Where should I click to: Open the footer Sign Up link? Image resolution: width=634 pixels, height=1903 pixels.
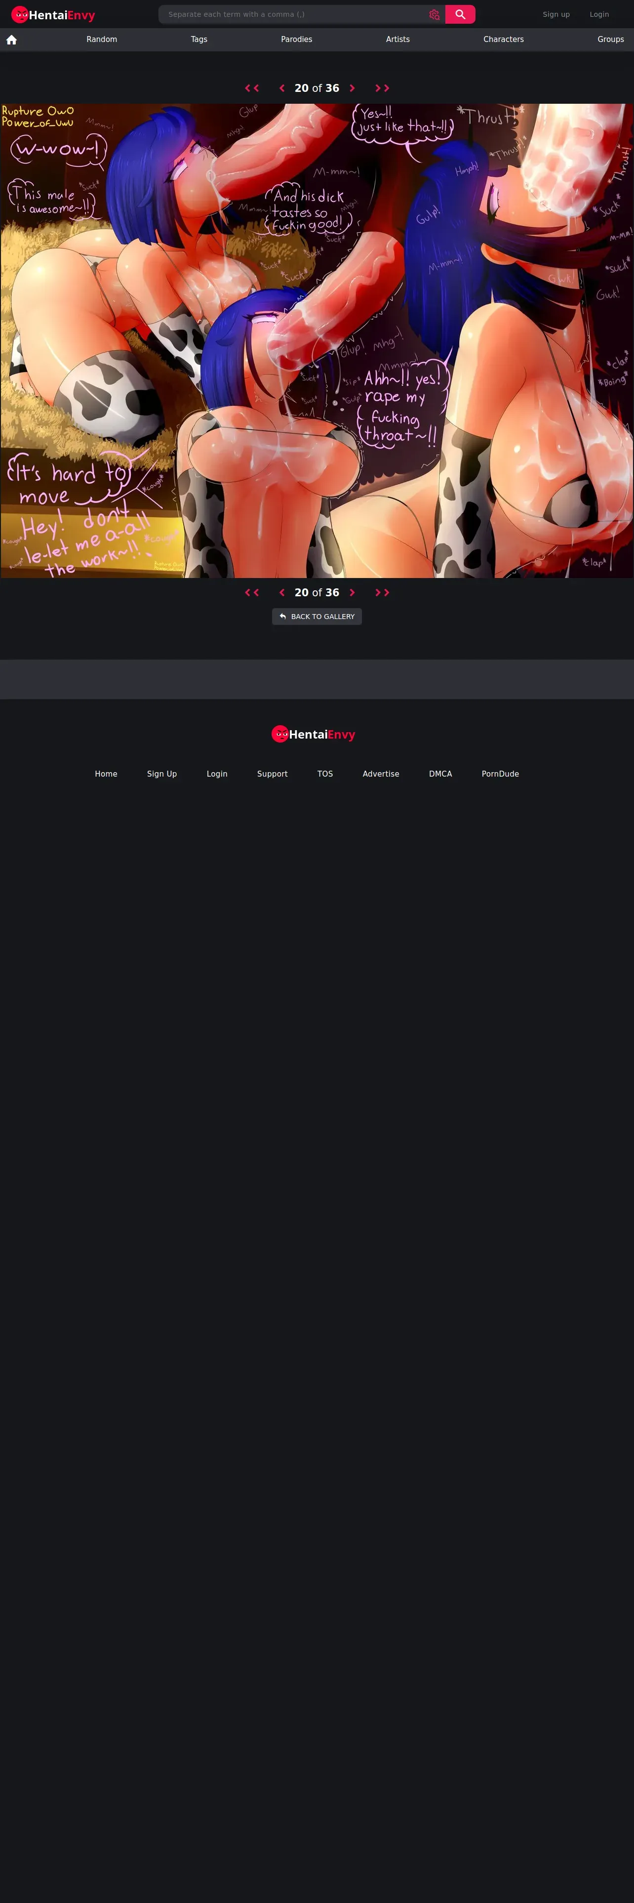161,774
